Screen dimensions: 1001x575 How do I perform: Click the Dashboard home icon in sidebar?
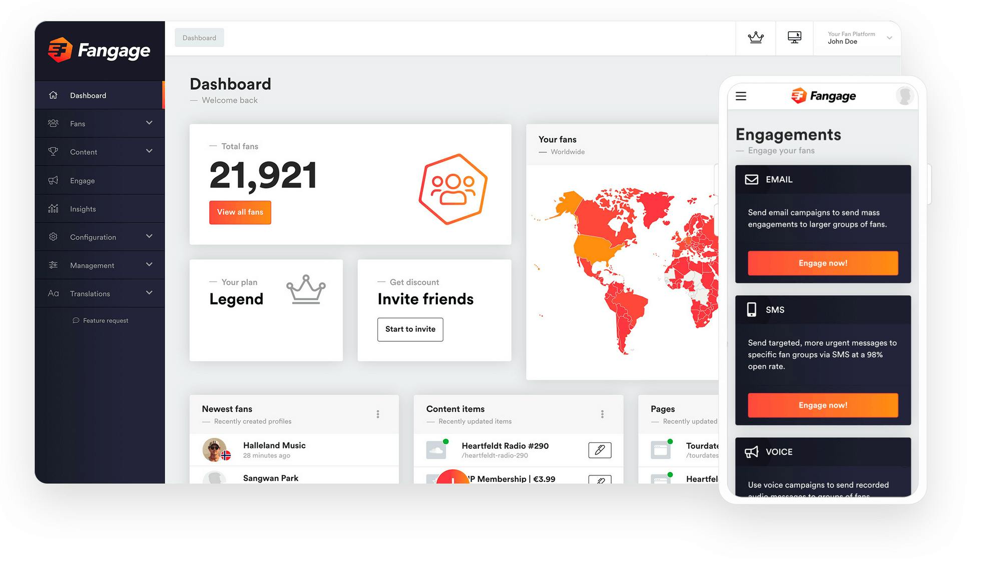click(x=54, y=95)
